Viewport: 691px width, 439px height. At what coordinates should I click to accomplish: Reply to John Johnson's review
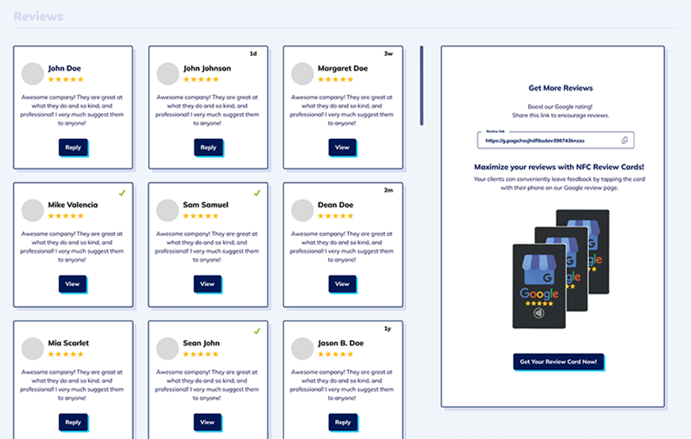tap(208, 147)
